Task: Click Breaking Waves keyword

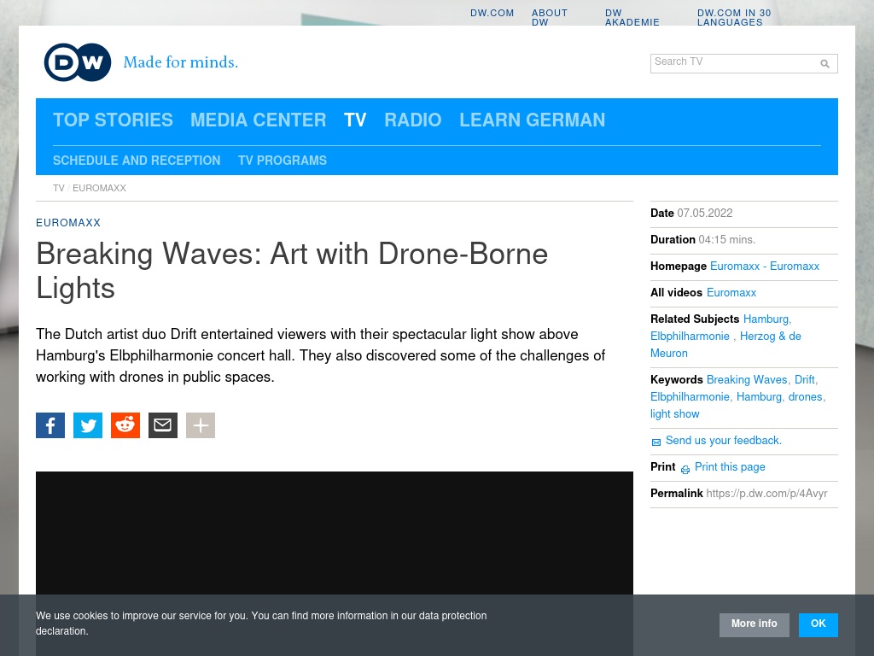Action: coord(747,380)
